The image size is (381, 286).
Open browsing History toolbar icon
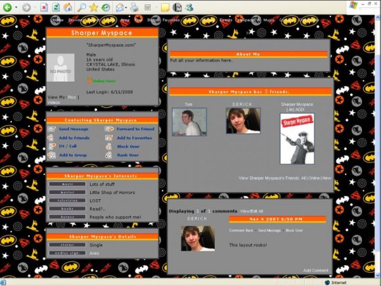point(106,7)
